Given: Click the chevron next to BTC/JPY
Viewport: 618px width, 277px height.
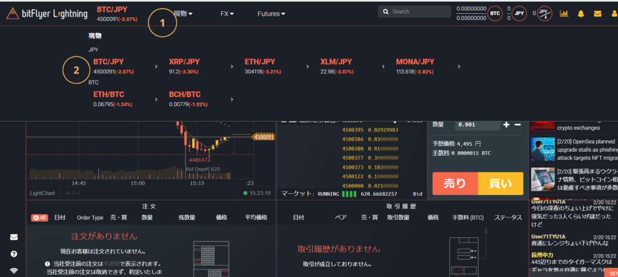Looking at the screenshot, I should pos(156,66).
